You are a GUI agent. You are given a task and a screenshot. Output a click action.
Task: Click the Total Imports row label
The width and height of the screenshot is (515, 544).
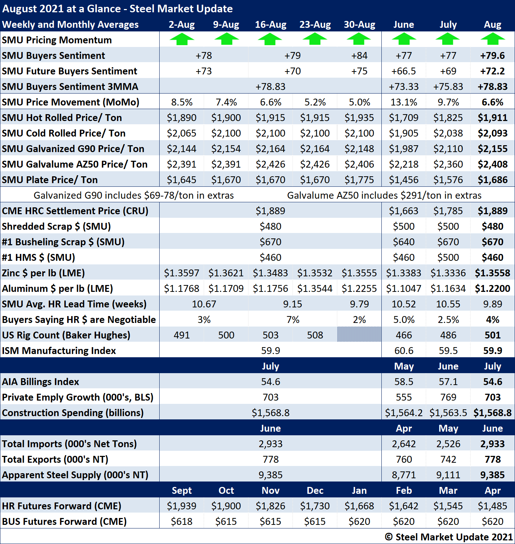(x=69, y=444)
